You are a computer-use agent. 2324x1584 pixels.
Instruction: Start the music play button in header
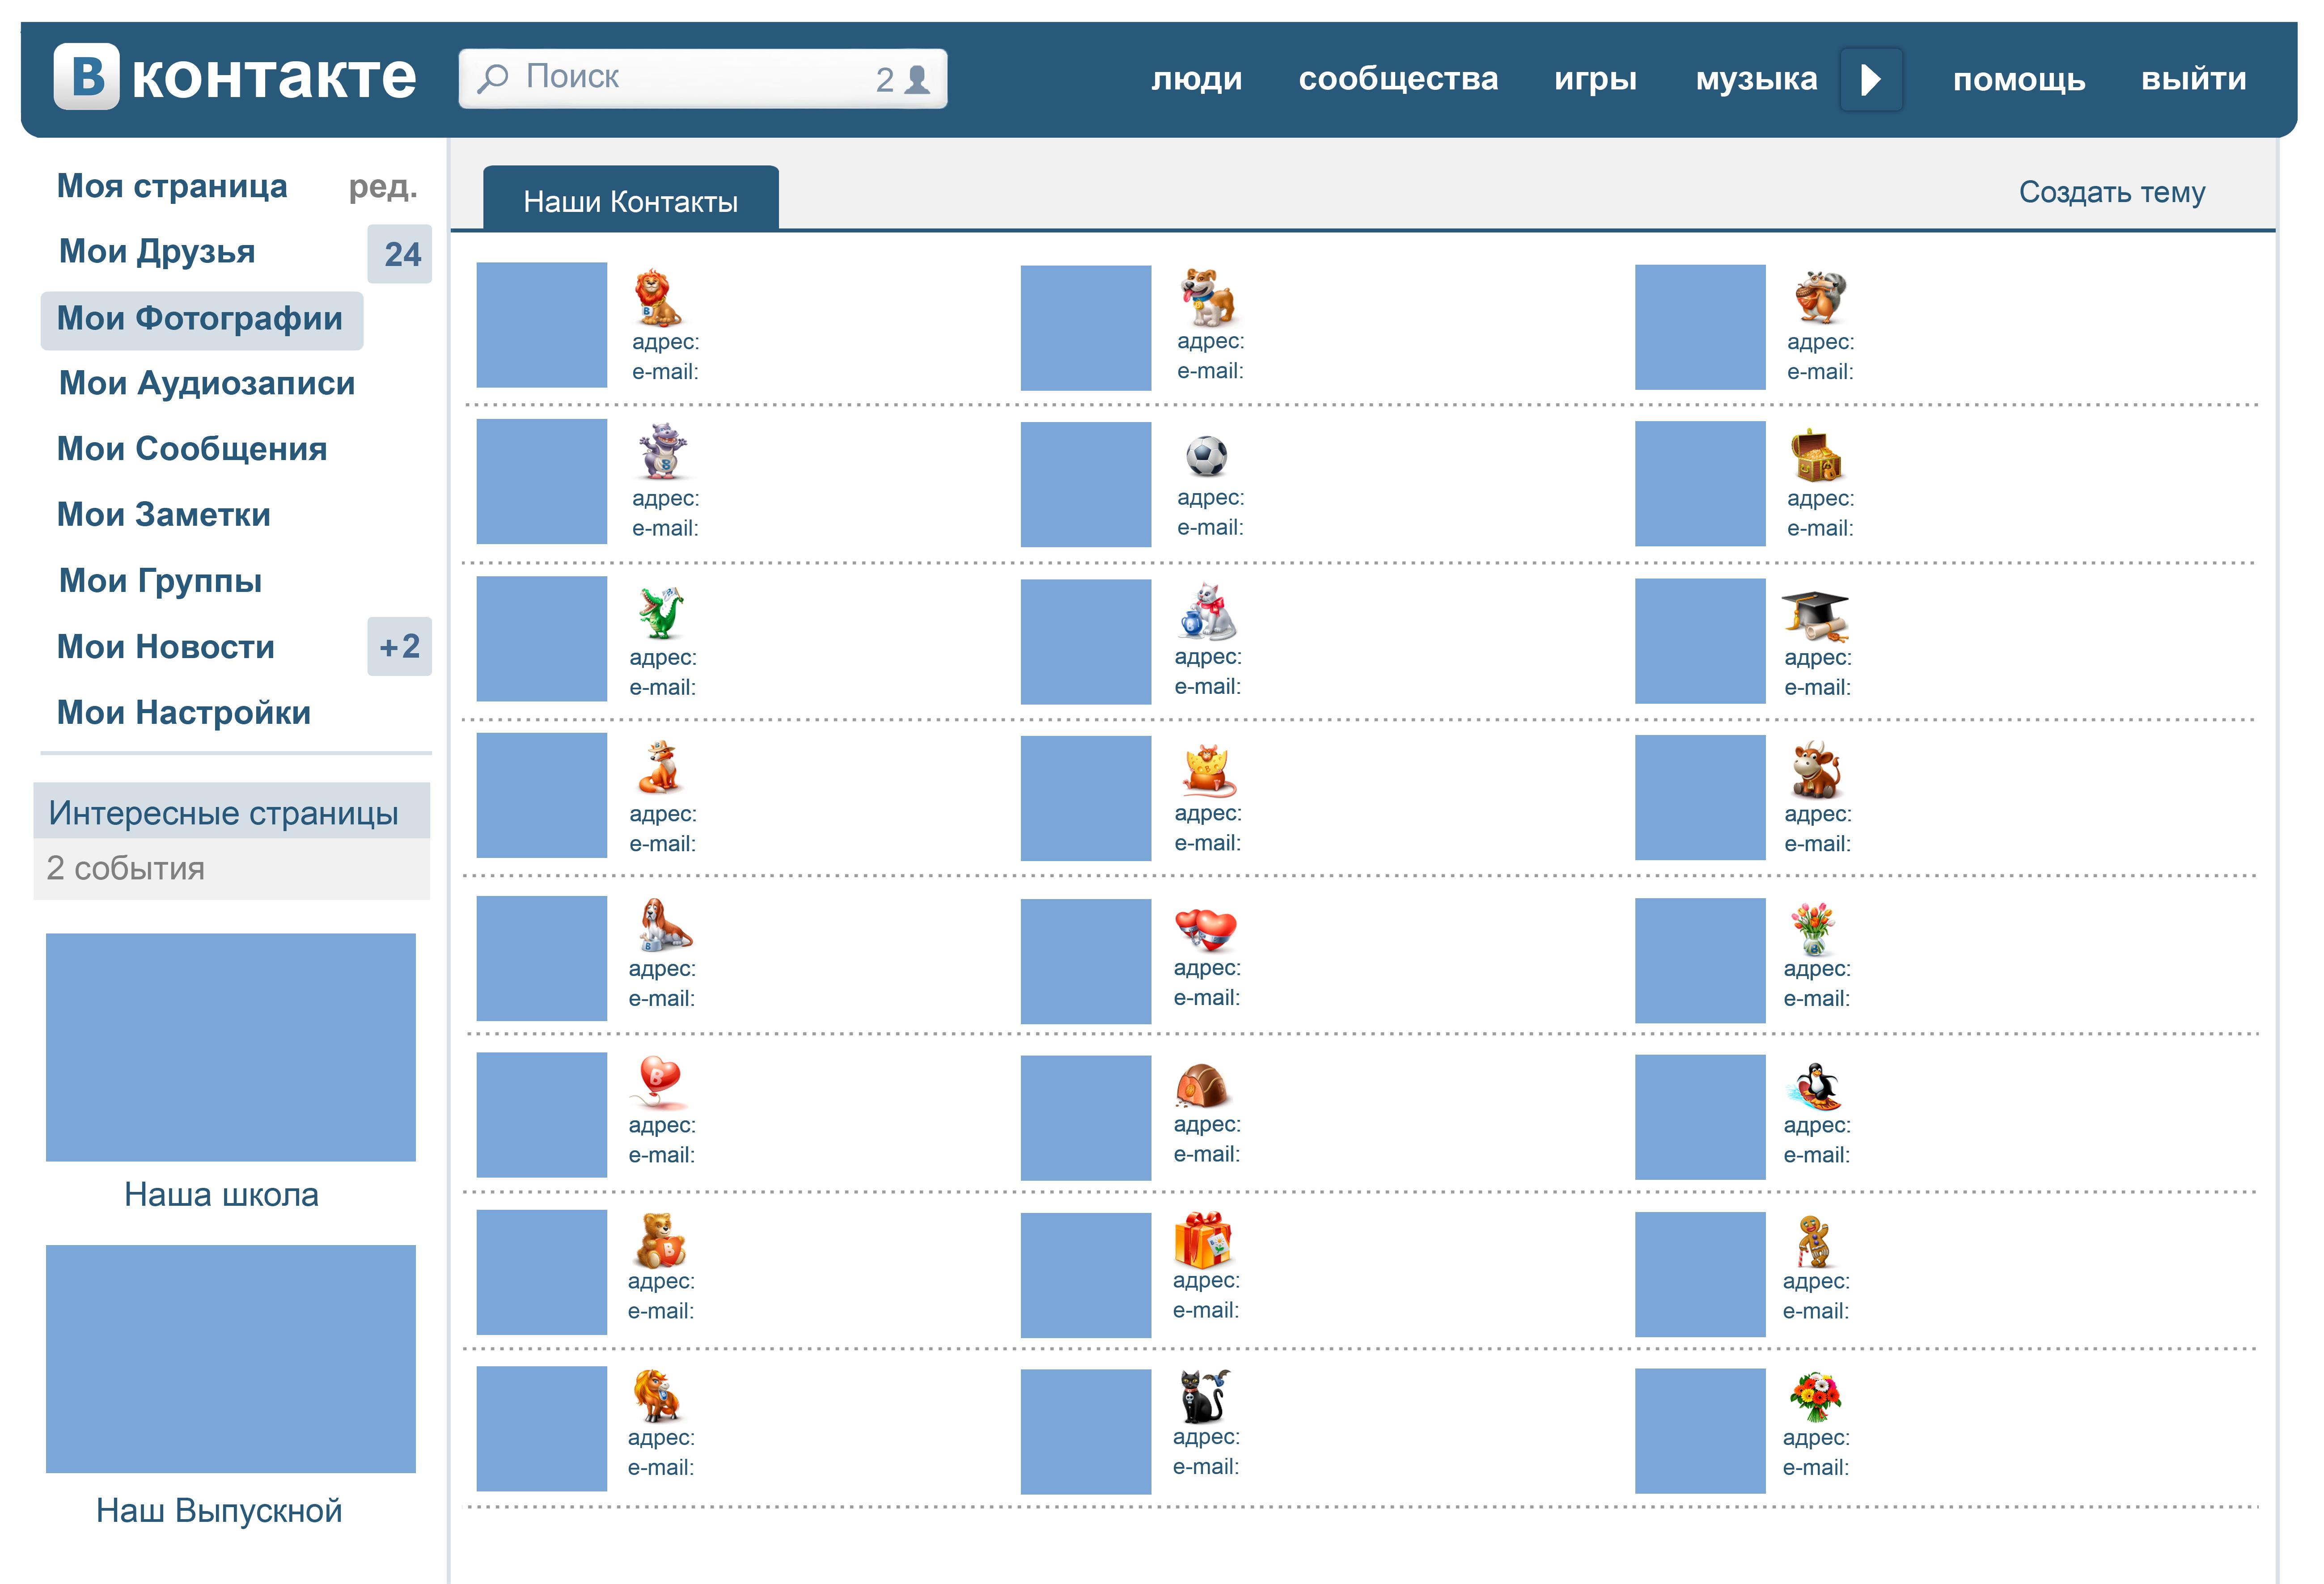[x=1871, y=79]
